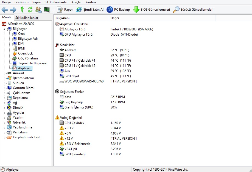Click the Sıcaklıklar thermometer icon
The width and height of the screenshot is (252, 172).
coord(57,45)
